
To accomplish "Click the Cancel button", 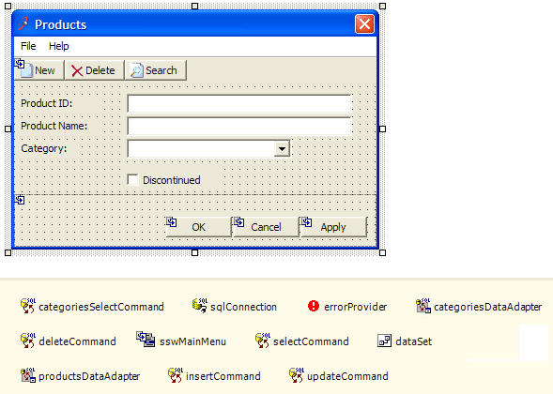I will click(266, 227).
